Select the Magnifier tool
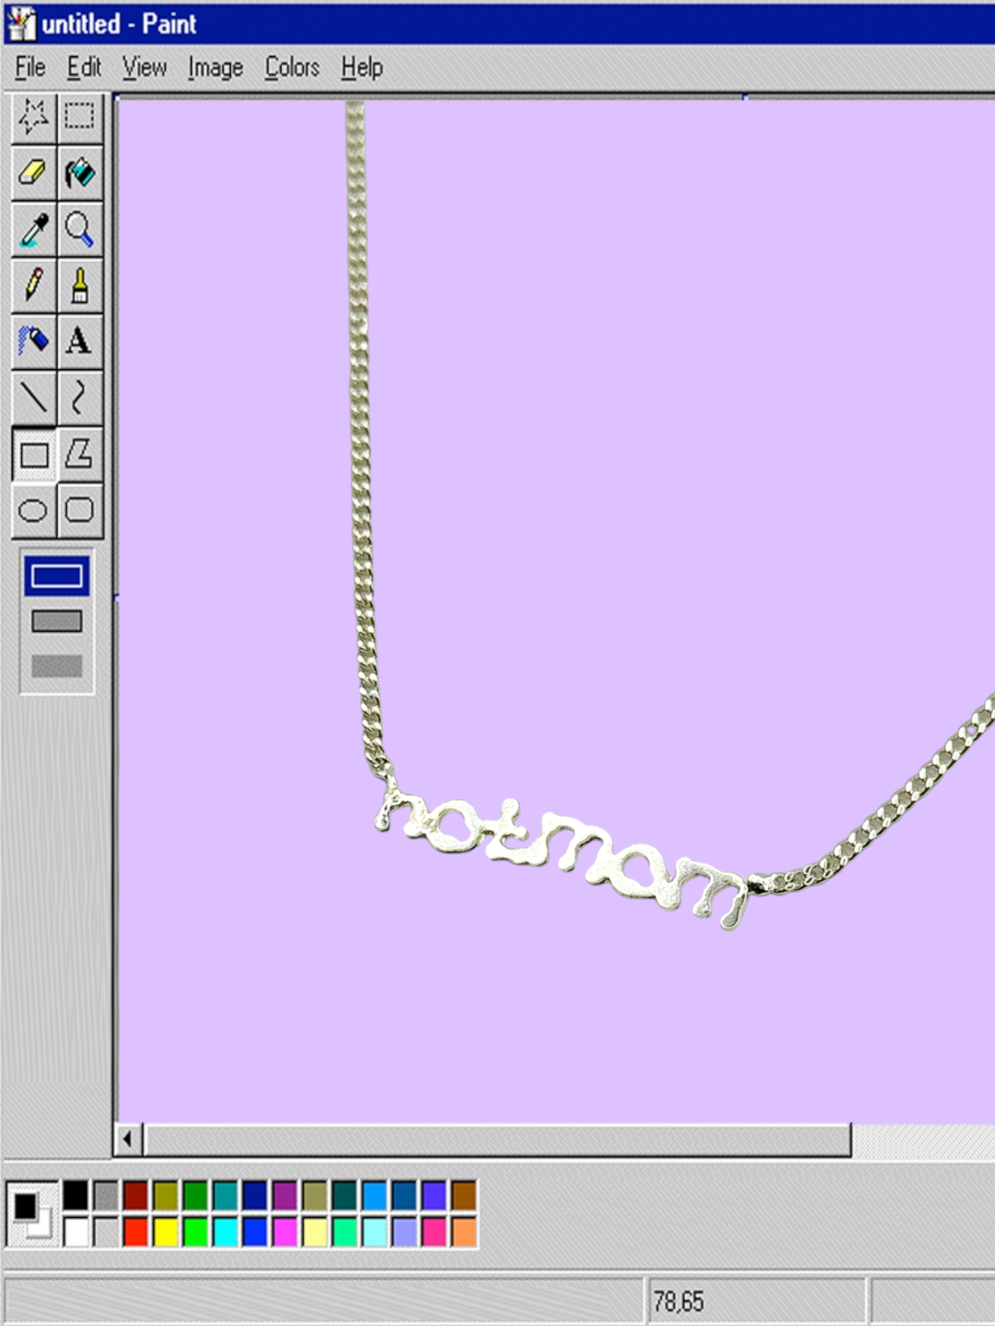This screenshot has width=995, height=1326. (80, 230)
